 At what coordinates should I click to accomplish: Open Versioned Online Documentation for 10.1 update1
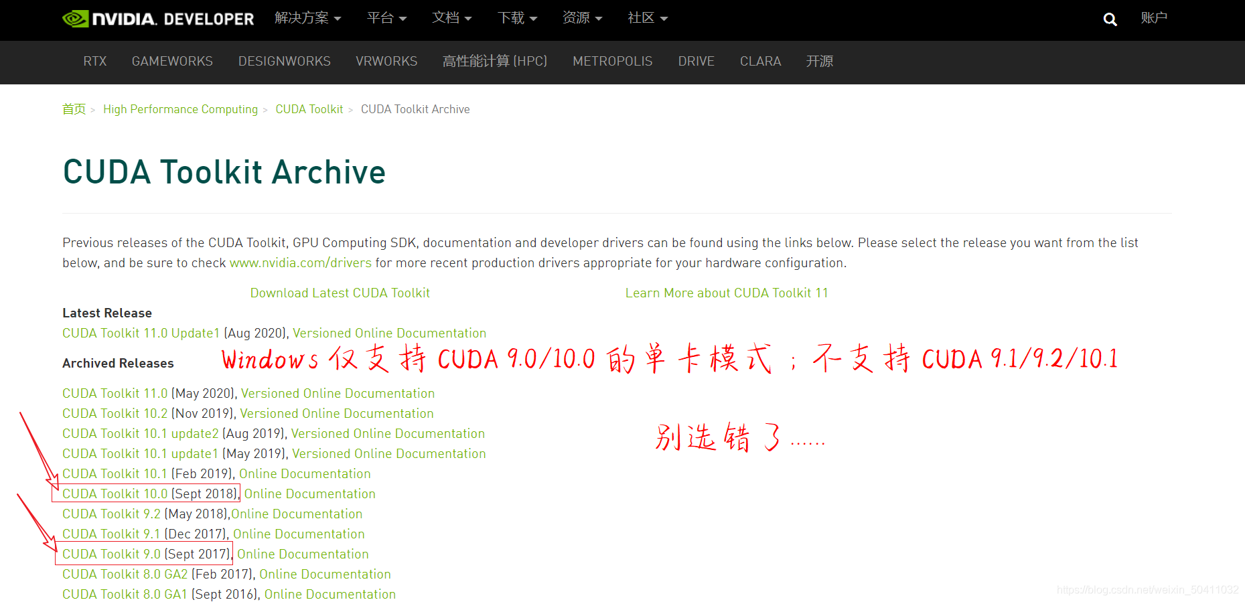[x=389, y=453]
